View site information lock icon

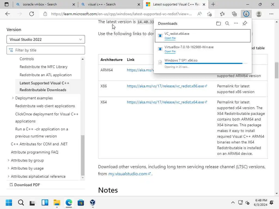(x=45, y=14)
